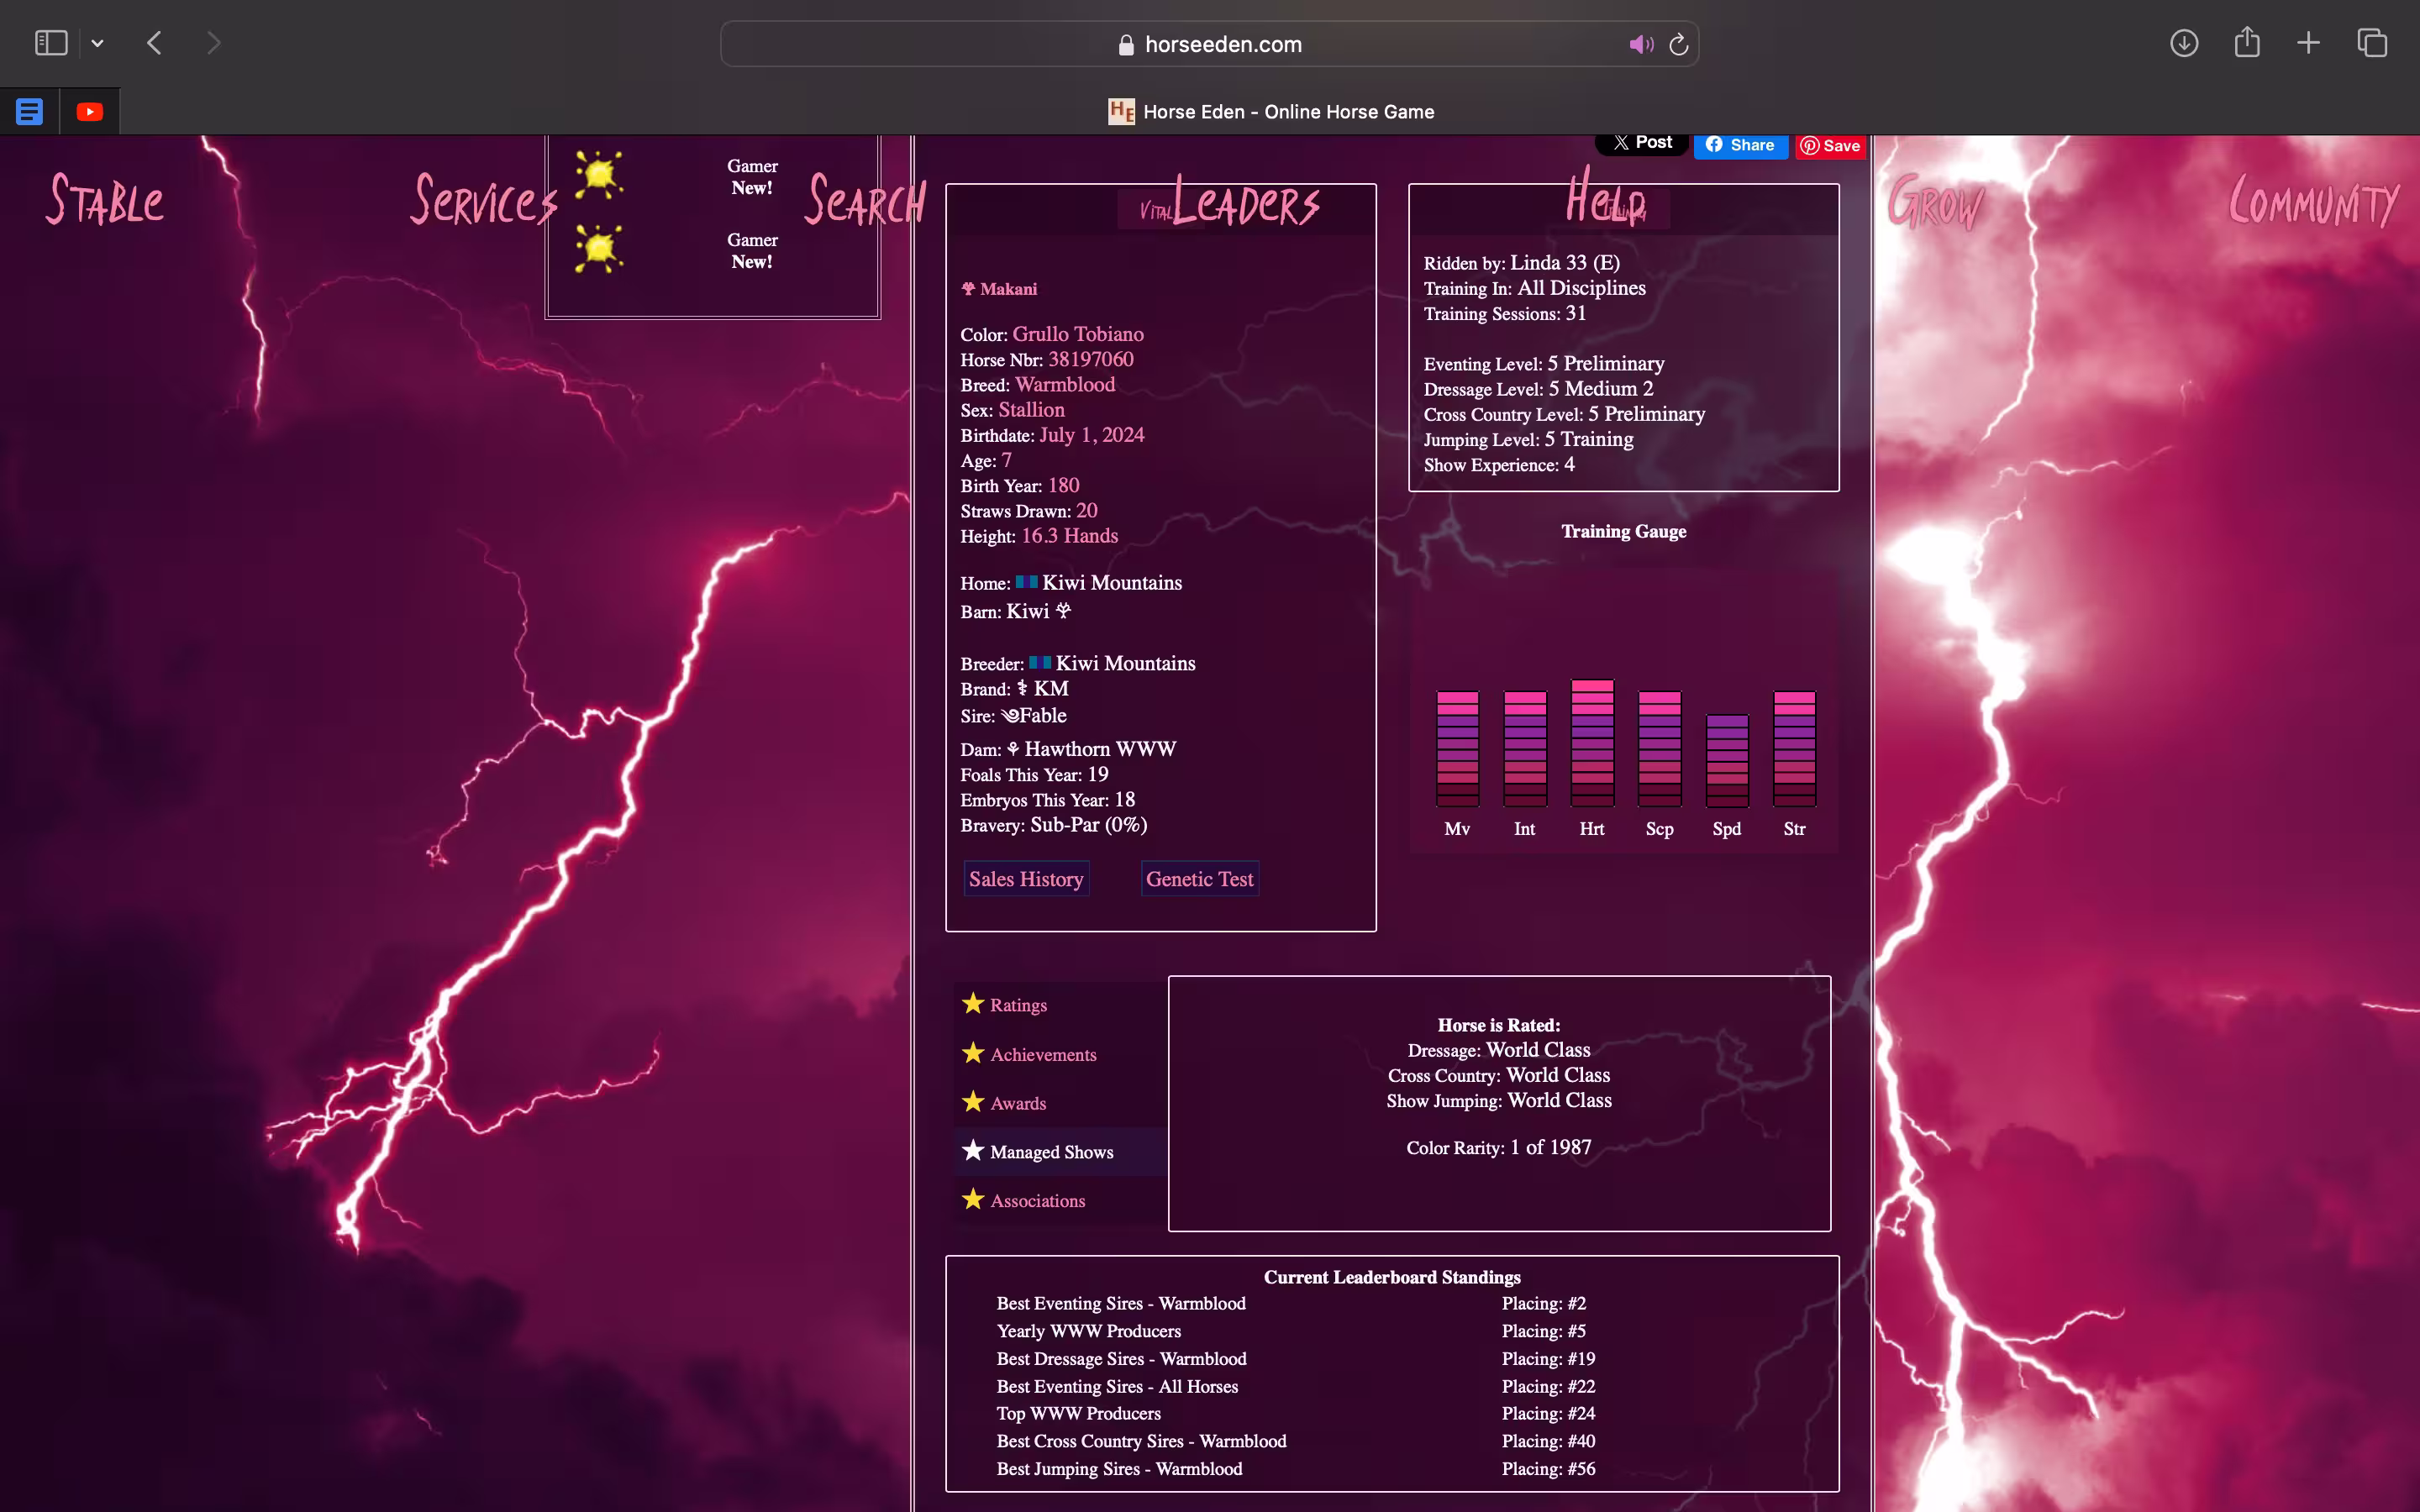The image size is (2420, 1512).
Task: Open Genetic Test link
Action: (1199, 879)
